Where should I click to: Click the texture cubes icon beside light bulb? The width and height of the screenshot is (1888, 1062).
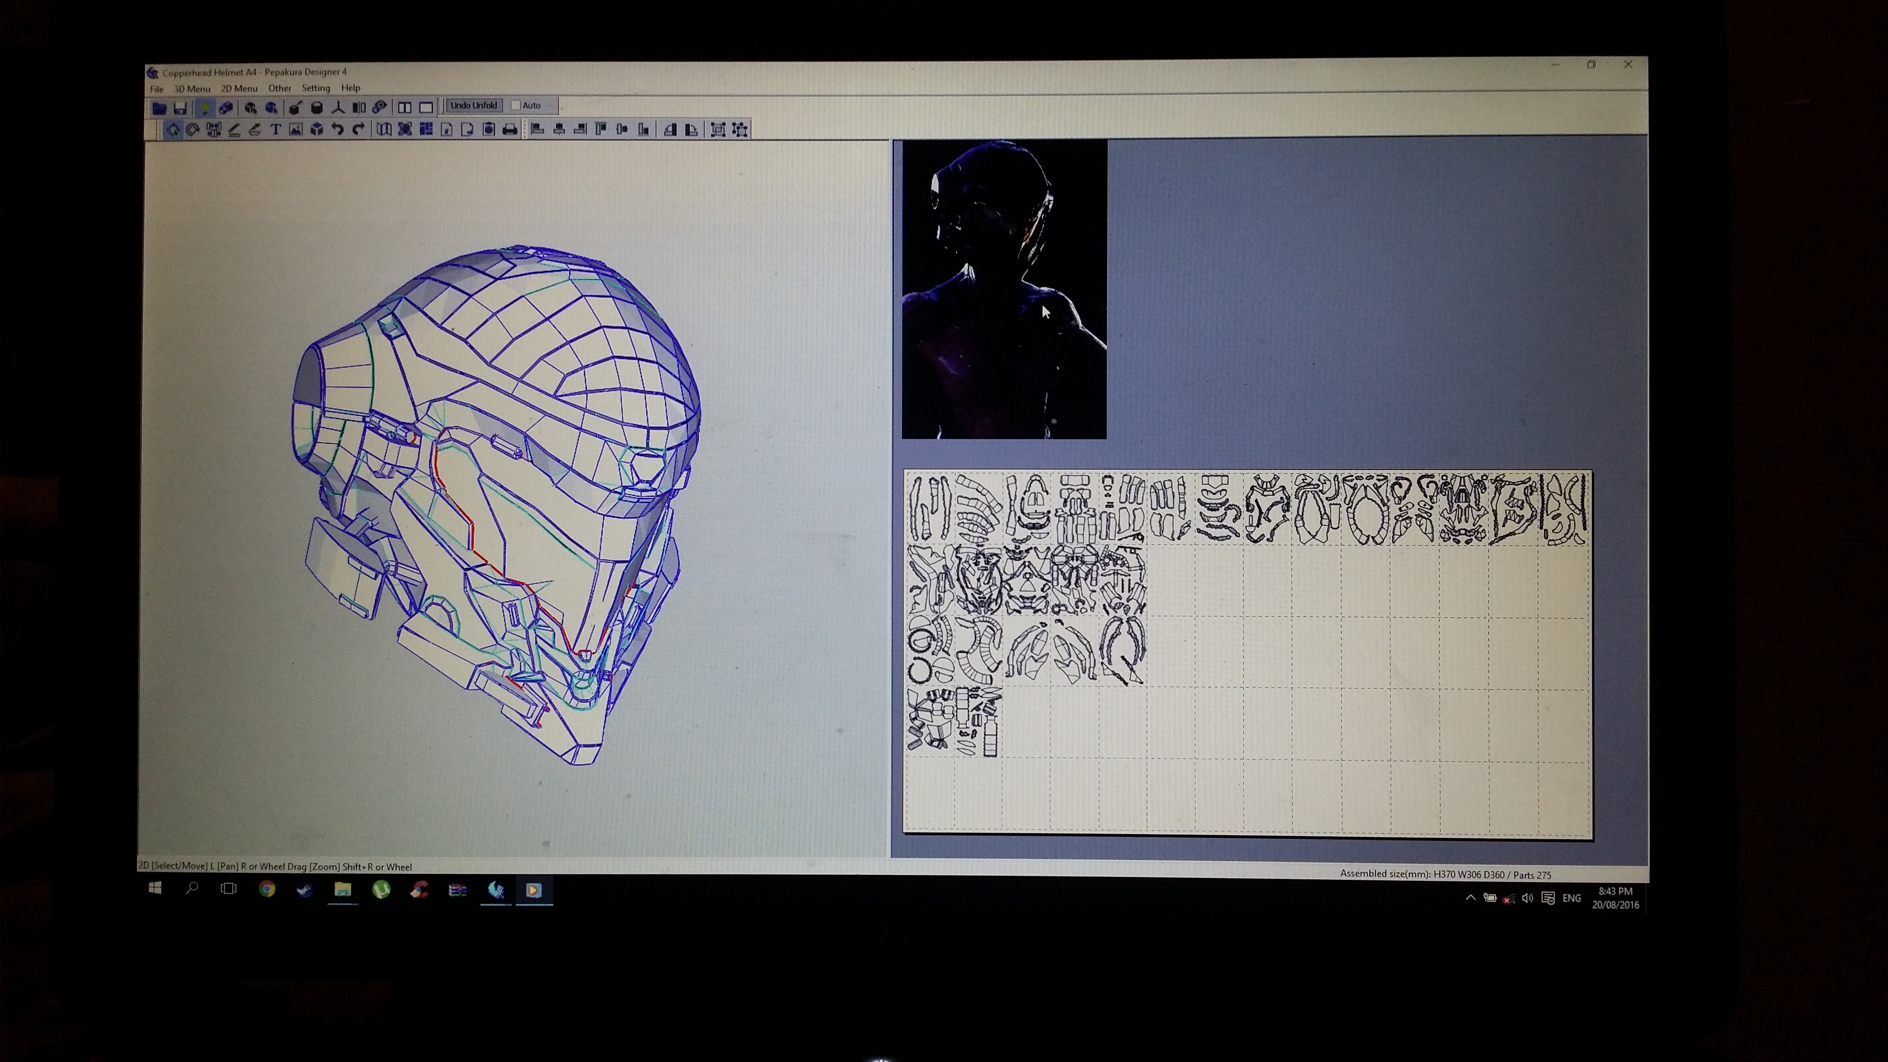226,108
